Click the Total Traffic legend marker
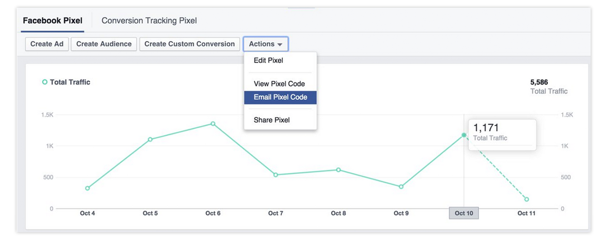 pos(44,82)
